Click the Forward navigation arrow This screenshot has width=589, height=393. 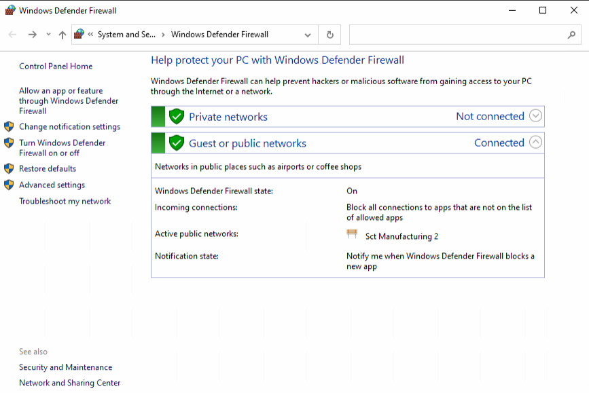33,35
